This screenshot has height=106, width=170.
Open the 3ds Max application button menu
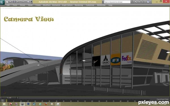2,2
